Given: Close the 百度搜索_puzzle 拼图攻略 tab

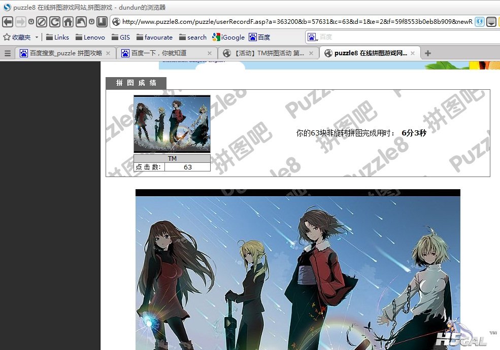Looking at the screenshot, I should pos(108,53).
